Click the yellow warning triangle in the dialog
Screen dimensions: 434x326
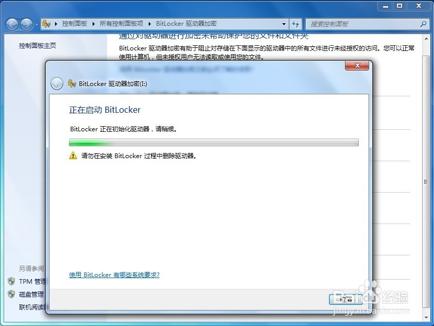click(x=72, y=156)
